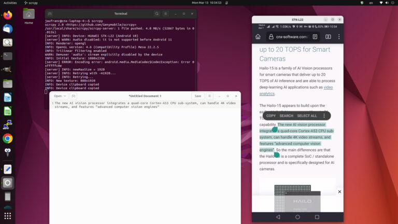Tap the Android recent apps square button

(317, 217)
